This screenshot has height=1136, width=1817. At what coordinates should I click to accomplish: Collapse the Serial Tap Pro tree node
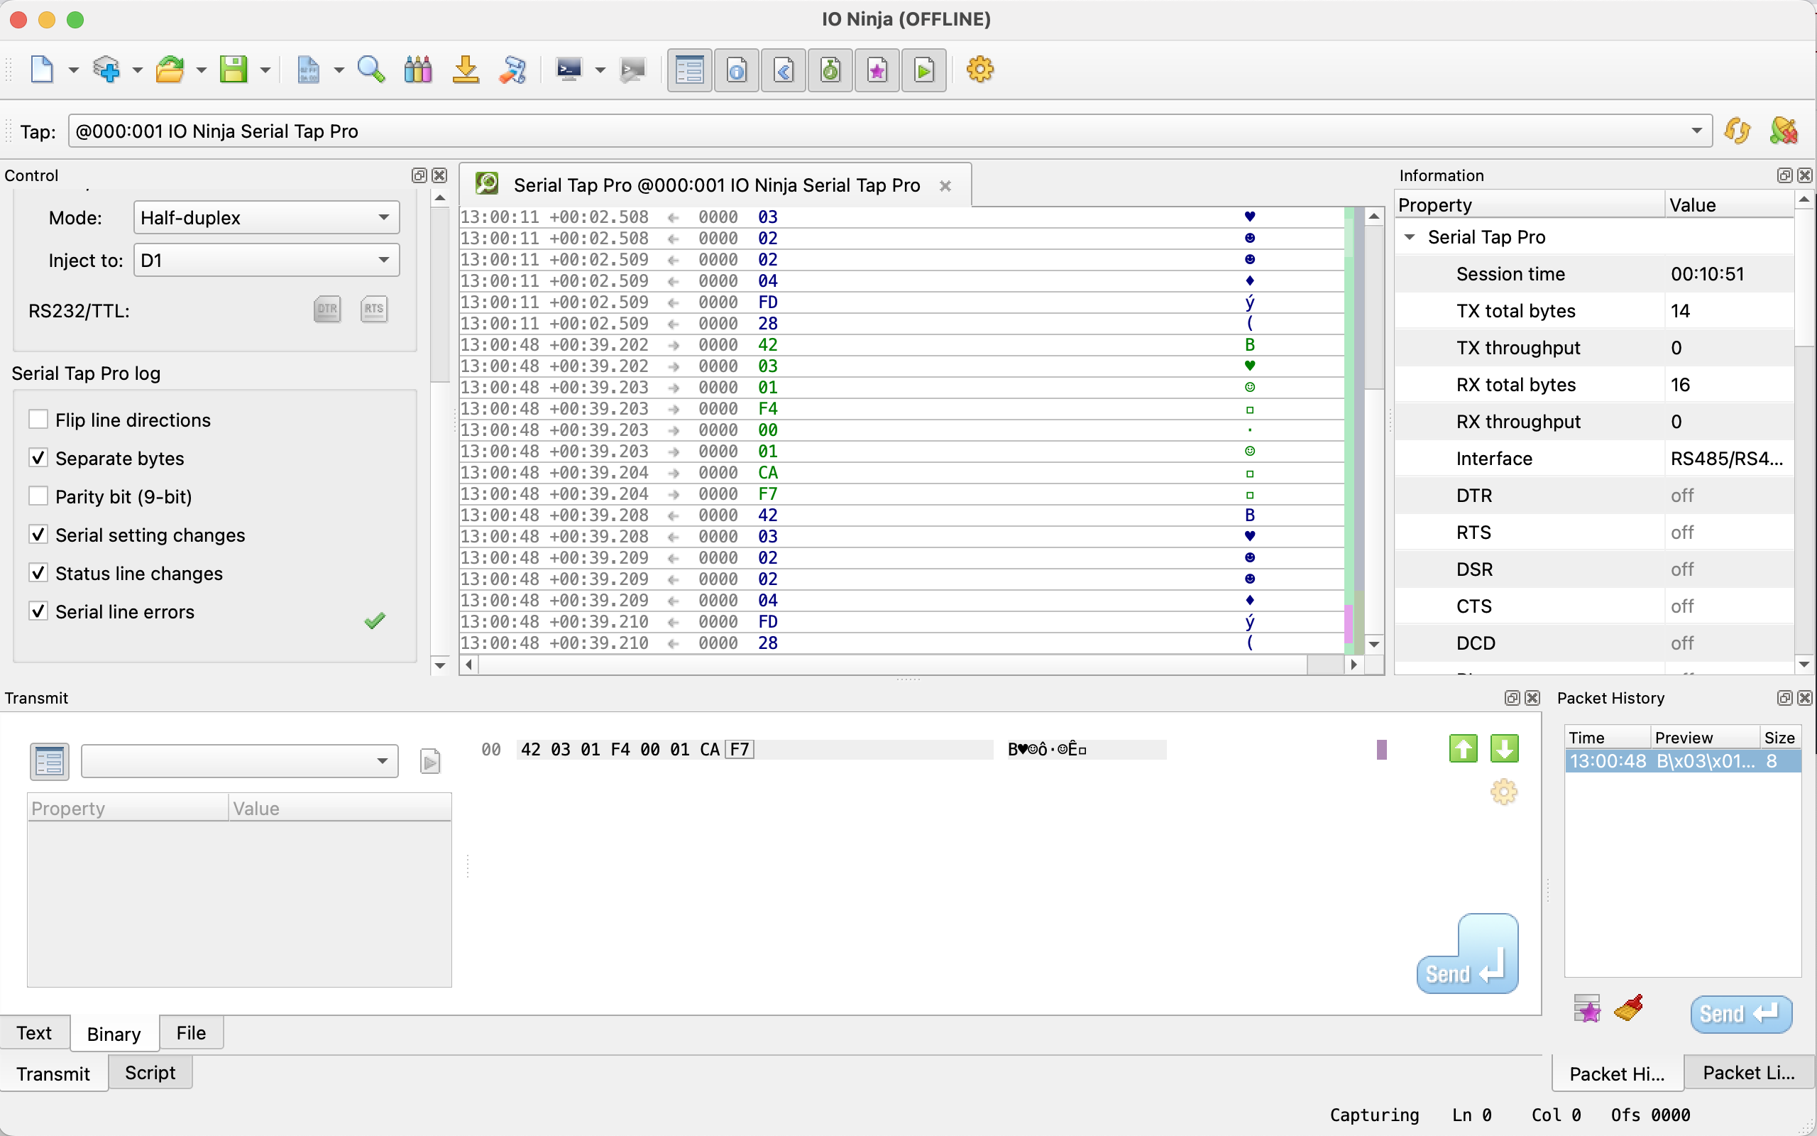click(1410, 236)
